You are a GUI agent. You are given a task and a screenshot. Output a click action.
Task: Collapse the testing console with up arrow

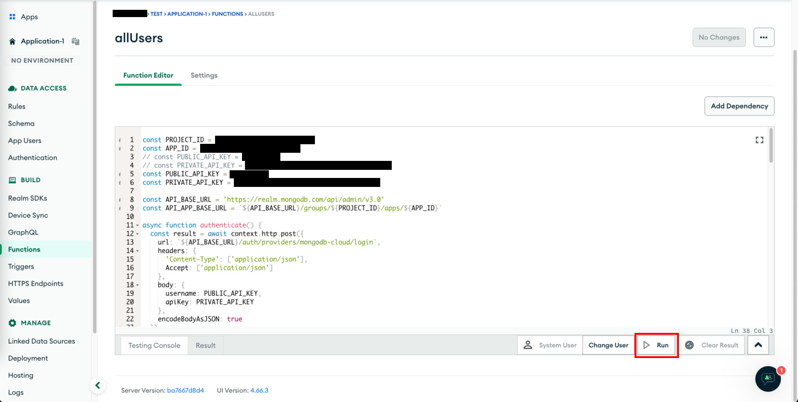[758, 345]
